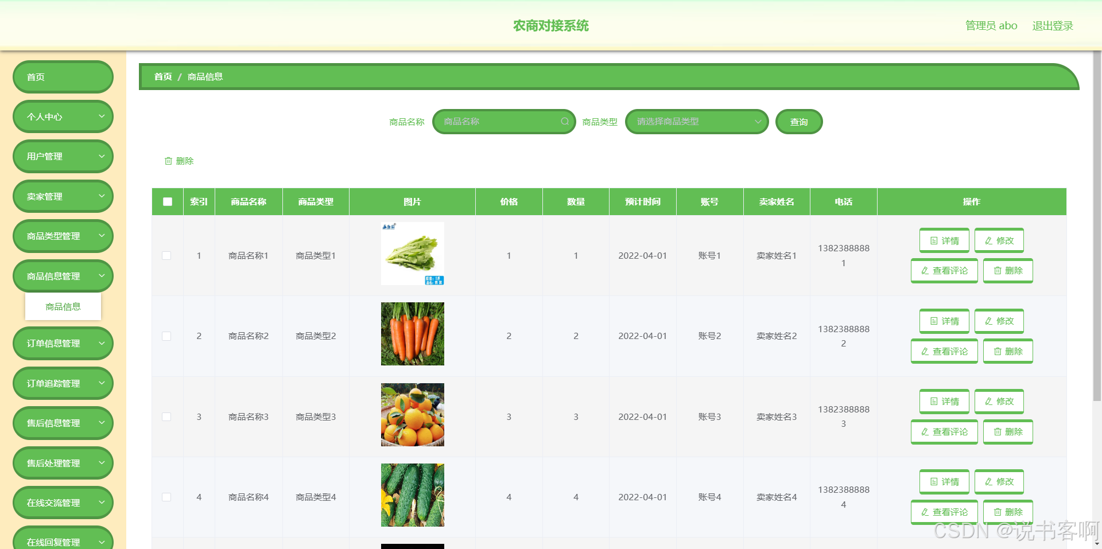Open 详情 for 商品名称1 row
Viewport: 1102px width, 549px height.
pos(944,241)
